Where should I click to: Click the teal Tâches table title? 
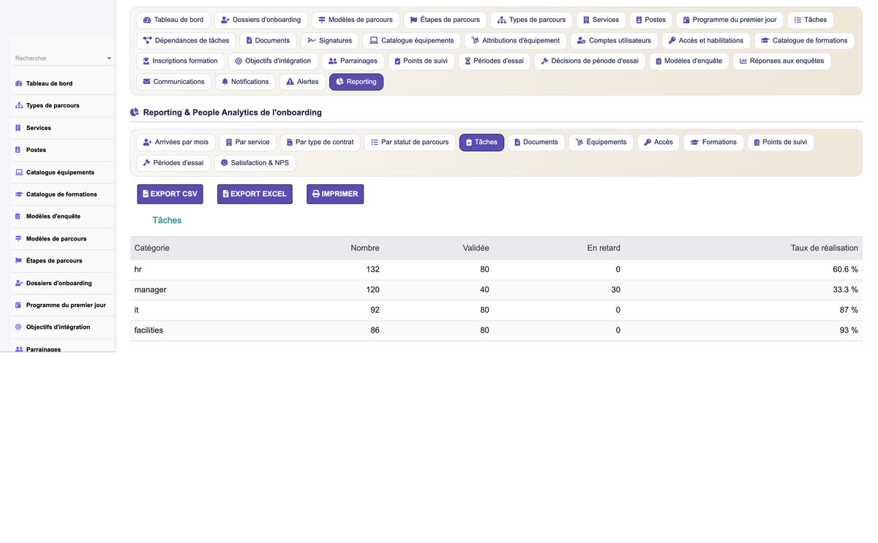167,220
